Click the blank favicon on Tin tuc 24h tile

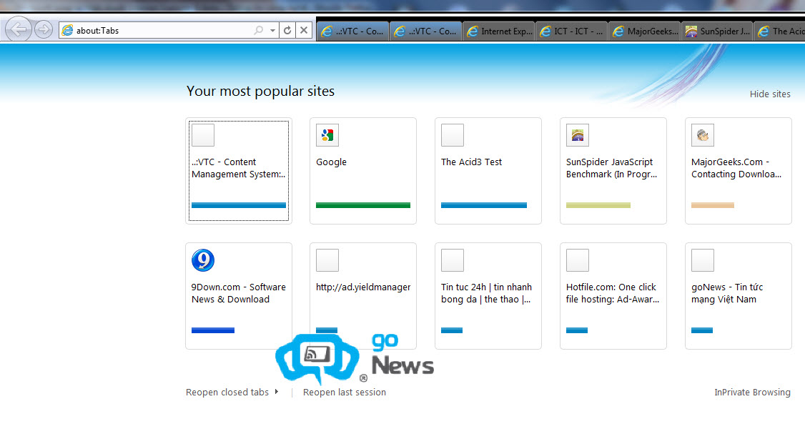(453, 260)
